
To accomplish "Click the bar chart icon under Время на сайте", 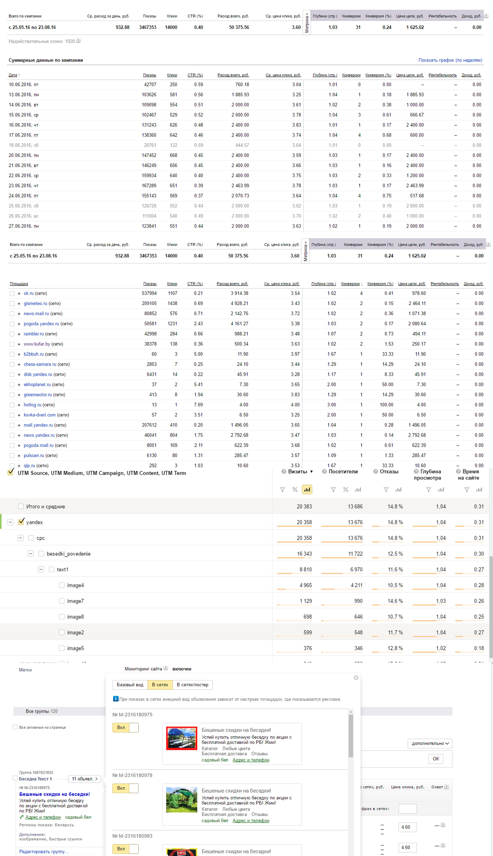I will click(x=479, y=489).
